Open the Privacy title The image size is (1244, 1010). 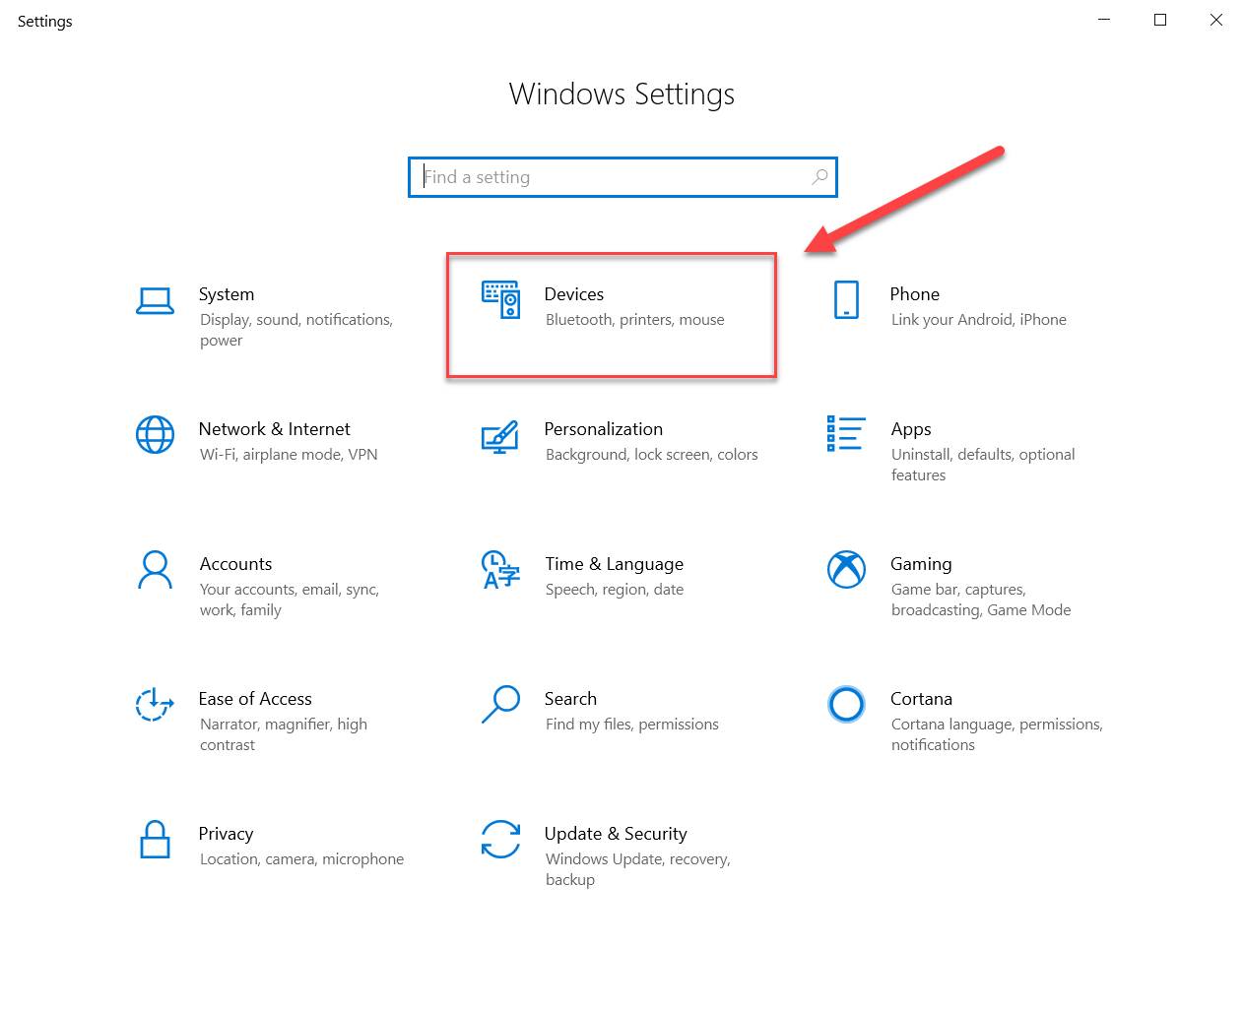coord(226,835)
